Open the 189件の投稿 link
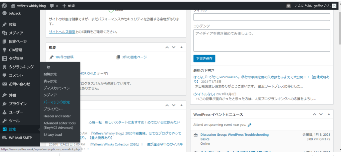Image resolution: width=341 pixels, height=156 pixels. 64,57
